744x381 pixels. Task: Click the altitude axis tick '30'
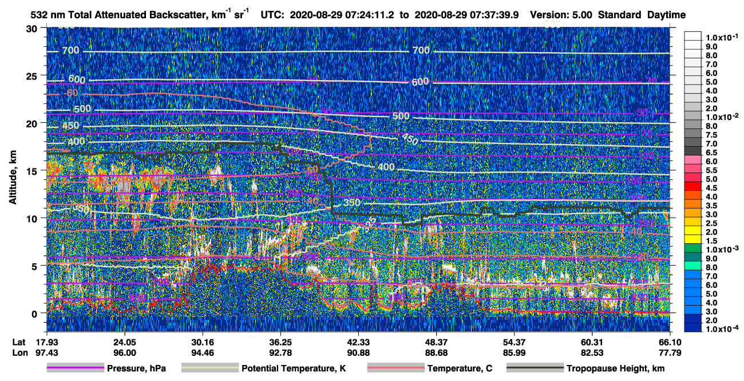click(x=33, y=28)
